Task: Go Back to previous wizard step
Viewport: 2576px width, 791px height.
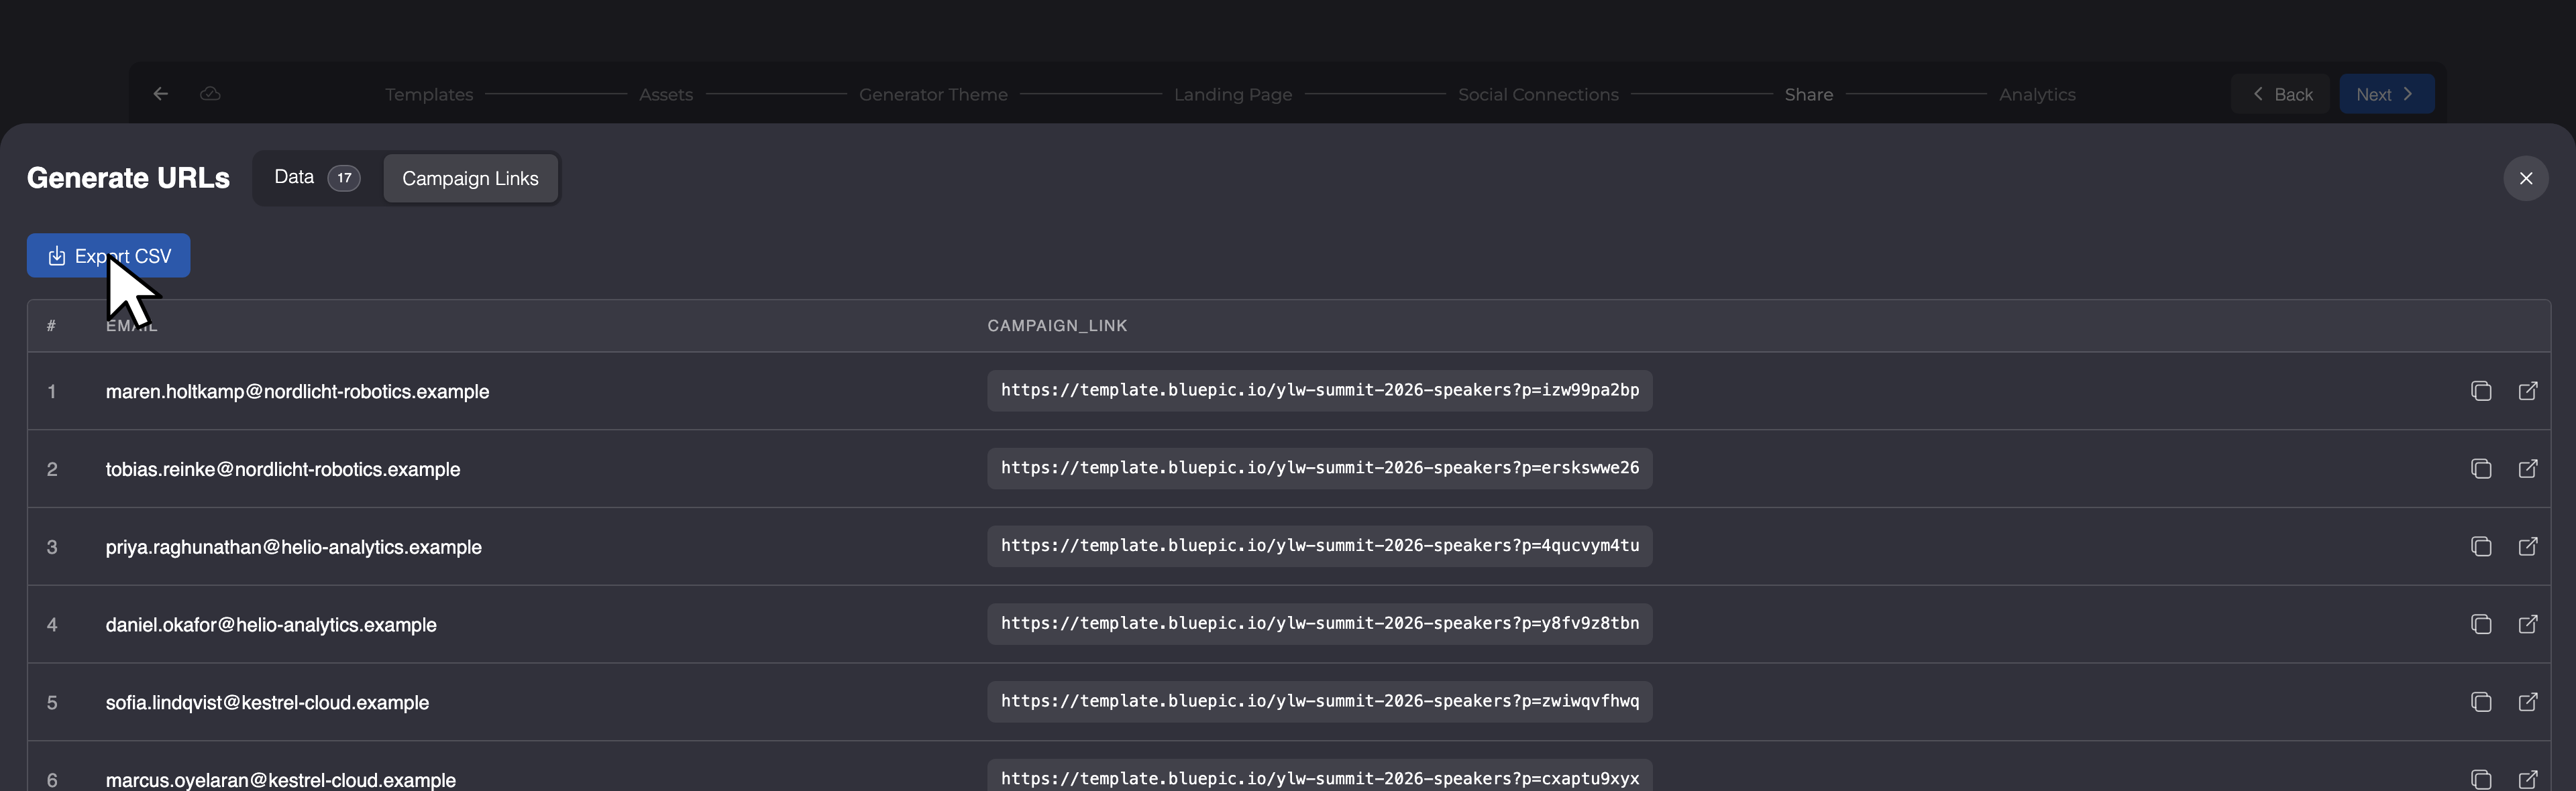Action: 2281,94
